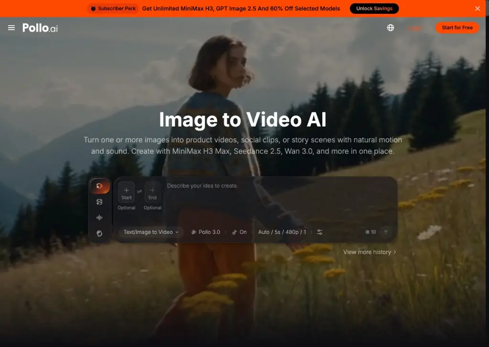Select the audio waveform mode icon

click(99, 218)
